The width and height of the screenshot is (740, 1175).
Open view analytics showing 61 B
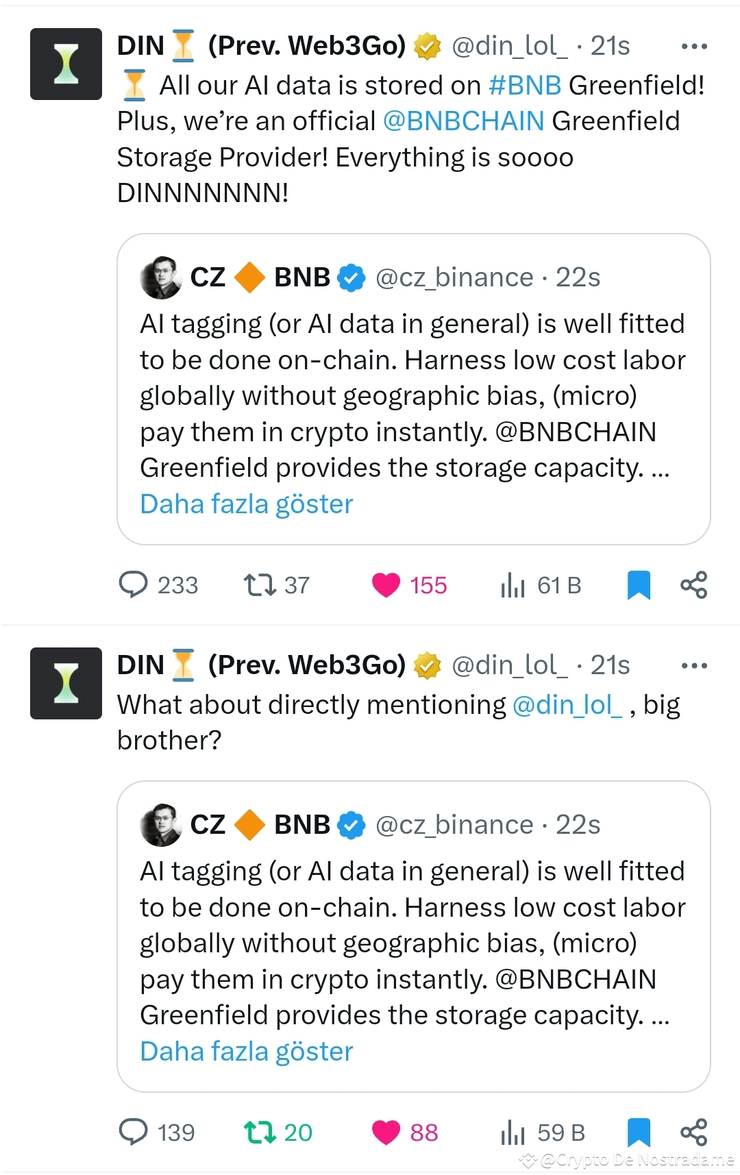point(513,585)
